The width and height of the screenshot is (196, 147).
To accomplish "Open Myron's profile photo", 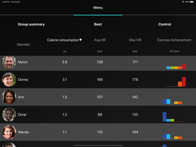I will point(9,62).
